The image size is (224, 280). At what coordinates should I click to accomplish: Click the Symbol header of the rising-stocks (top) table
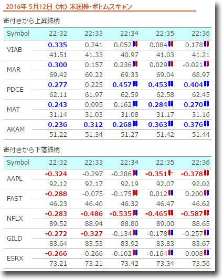(18, 34)
